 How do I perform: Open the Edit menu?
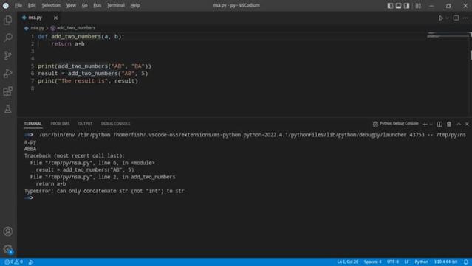tap(32, 5)
